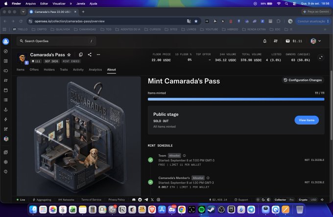Switch to dark theme moon icon
This screenshot has width=333, height=217.
263,200
